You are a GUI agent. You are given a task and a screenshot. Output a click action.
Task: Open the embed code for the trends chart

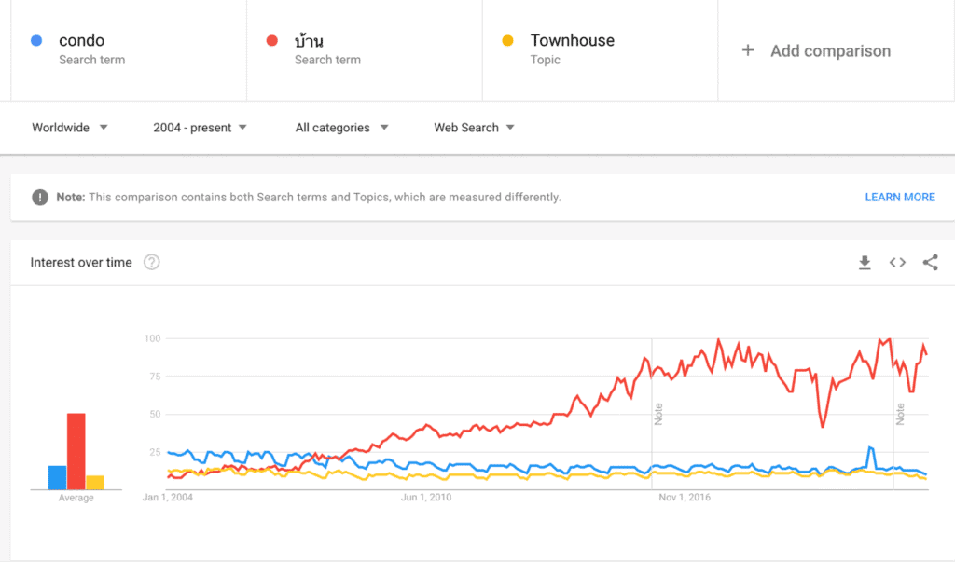(x=897, y=262)
